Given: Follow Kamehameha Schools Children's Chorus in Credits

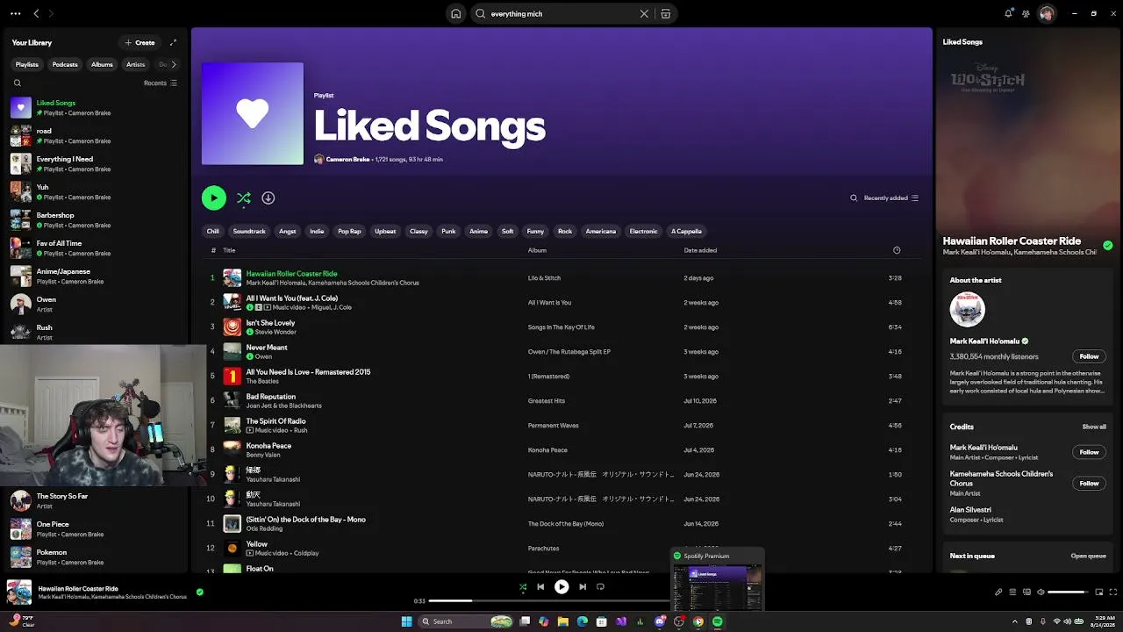Looking at the screenshot, I should [1089, 483].
